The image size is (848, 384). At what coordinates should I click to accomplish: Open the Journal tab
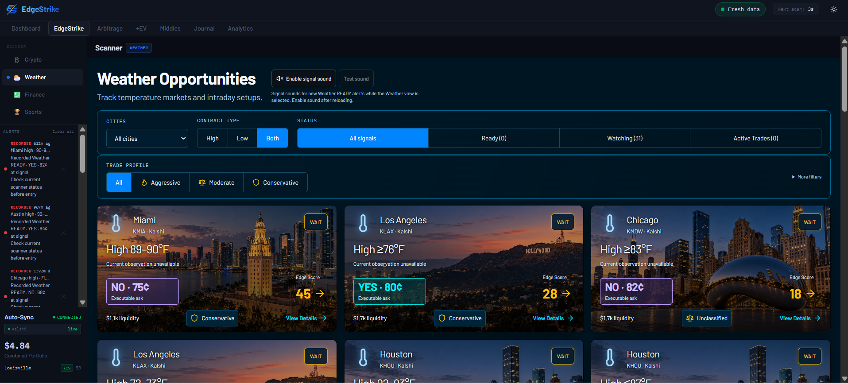tap(204, 28)
